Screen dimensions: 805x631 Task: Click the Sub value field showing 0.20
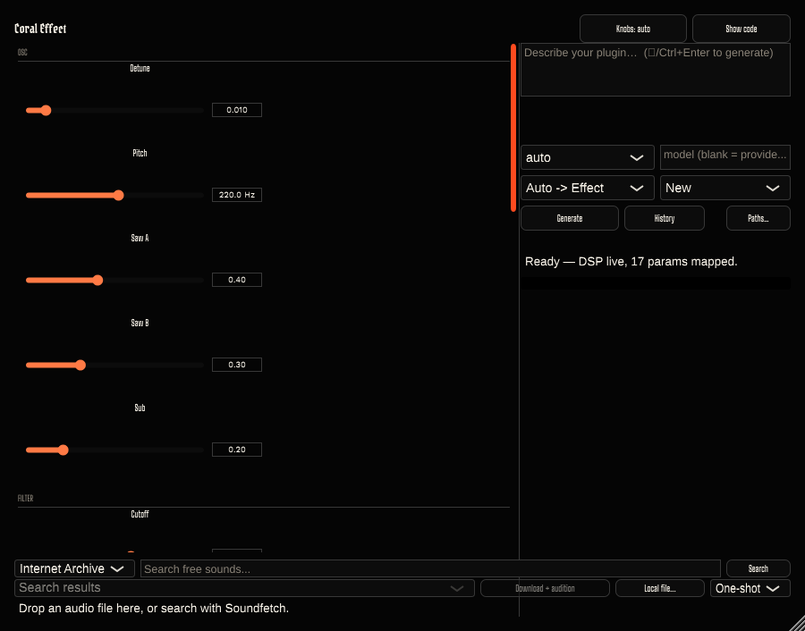[237, 450]
